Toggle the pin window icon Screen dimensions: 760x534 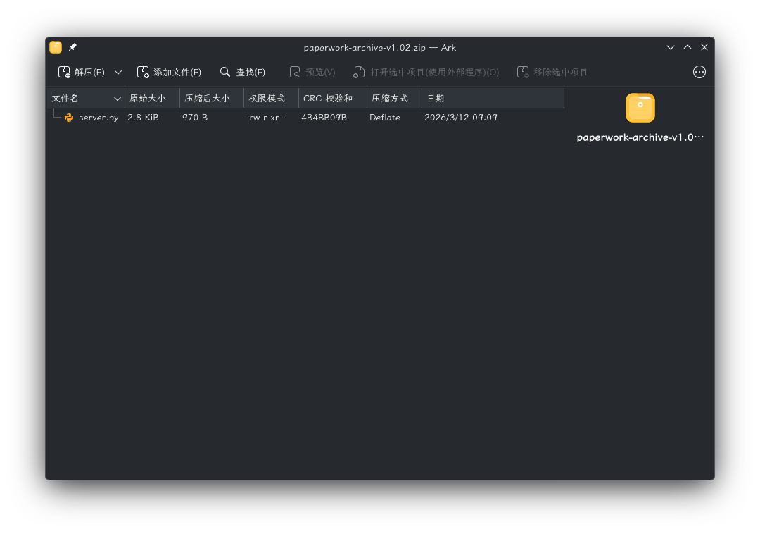[72, 47]
